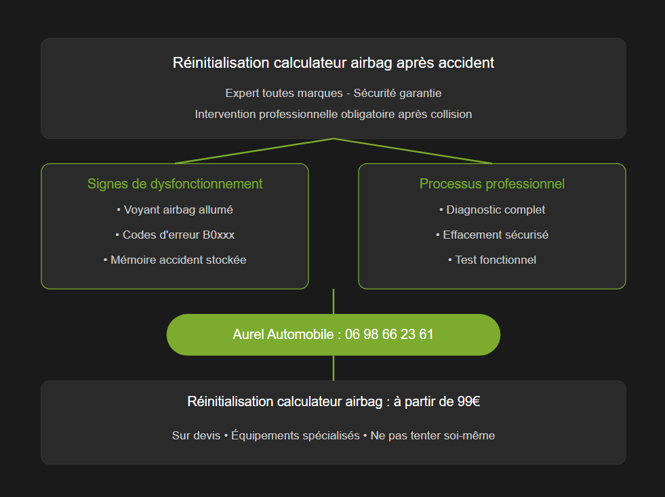Click 'Expert toutes marques - Sécurité garantie' text
Viewport: 665px width, 497px height.
(333, 93)
